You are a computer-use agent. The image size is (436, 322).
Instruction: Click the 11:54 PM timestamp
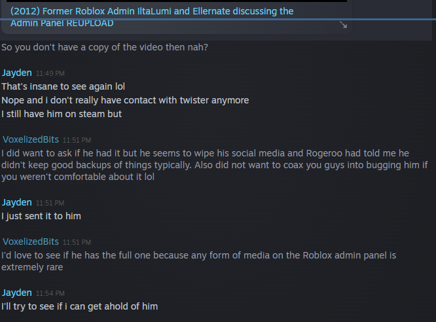(x=50, y=293)
